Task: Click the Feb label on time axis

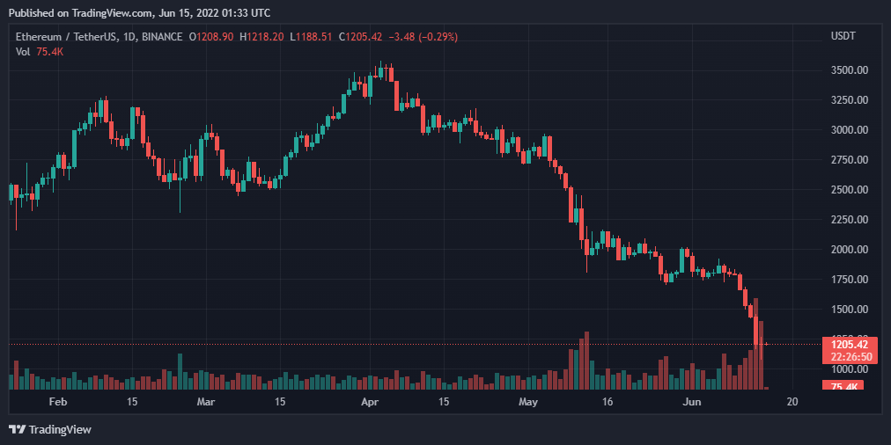Action: [58, 402]
